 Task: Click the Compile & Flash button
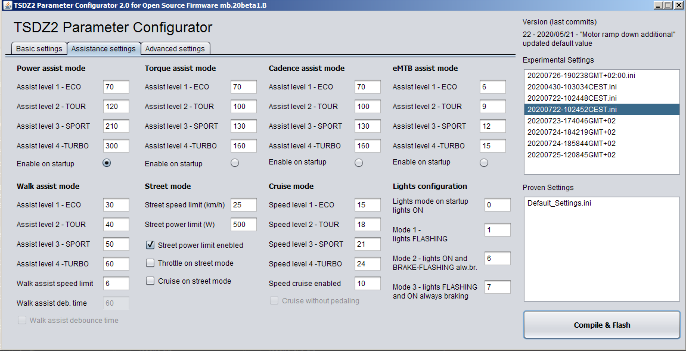602,325
